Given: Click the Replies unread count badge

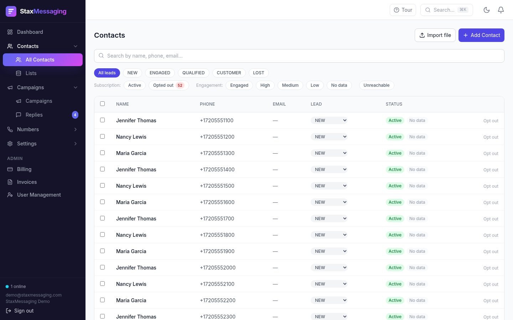Looking at the screenshot, I should (75, 115).
